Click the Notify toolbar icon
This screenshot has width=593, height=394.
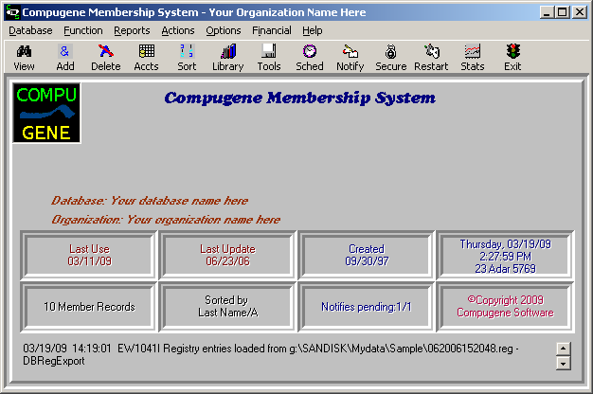click(x=350, y=58)
